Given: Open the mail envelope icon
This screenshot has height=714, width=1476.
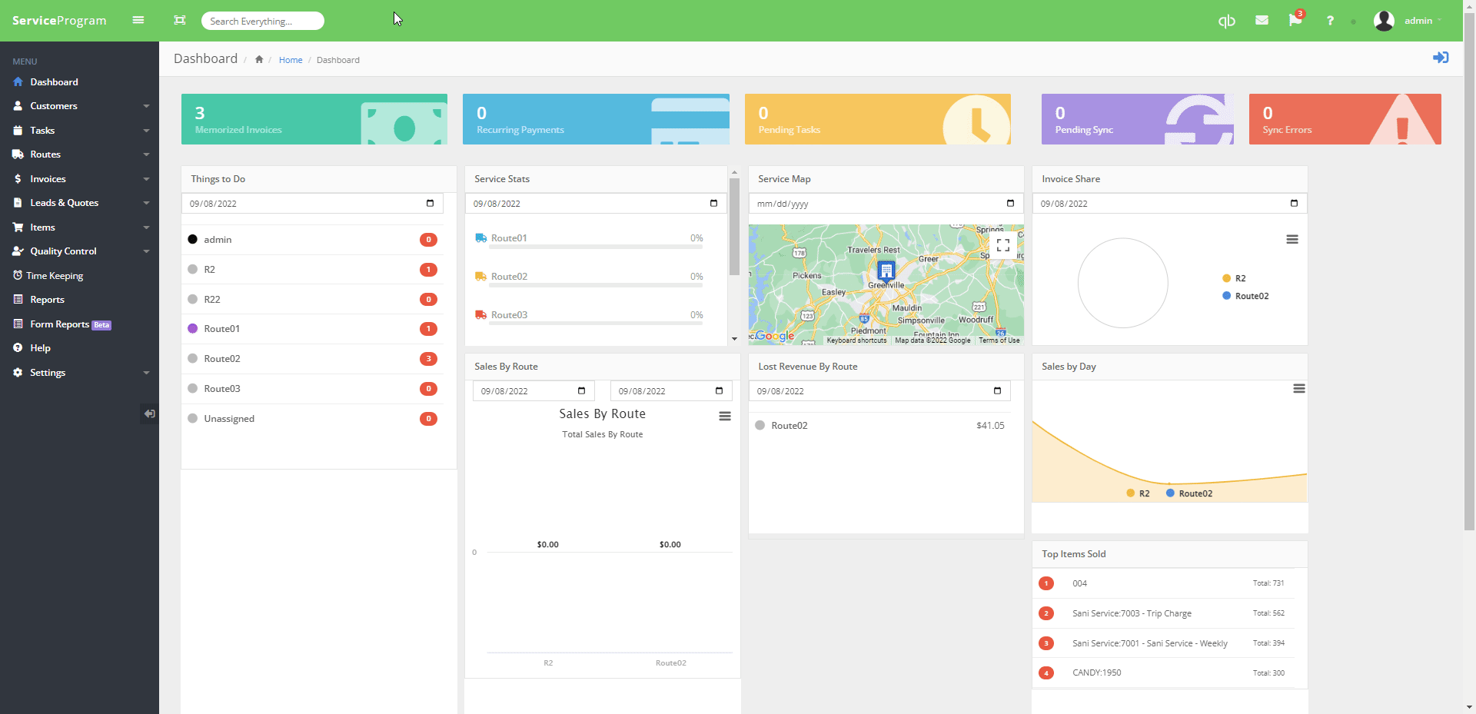Looking at the screenshot, I should (1262, 20).
